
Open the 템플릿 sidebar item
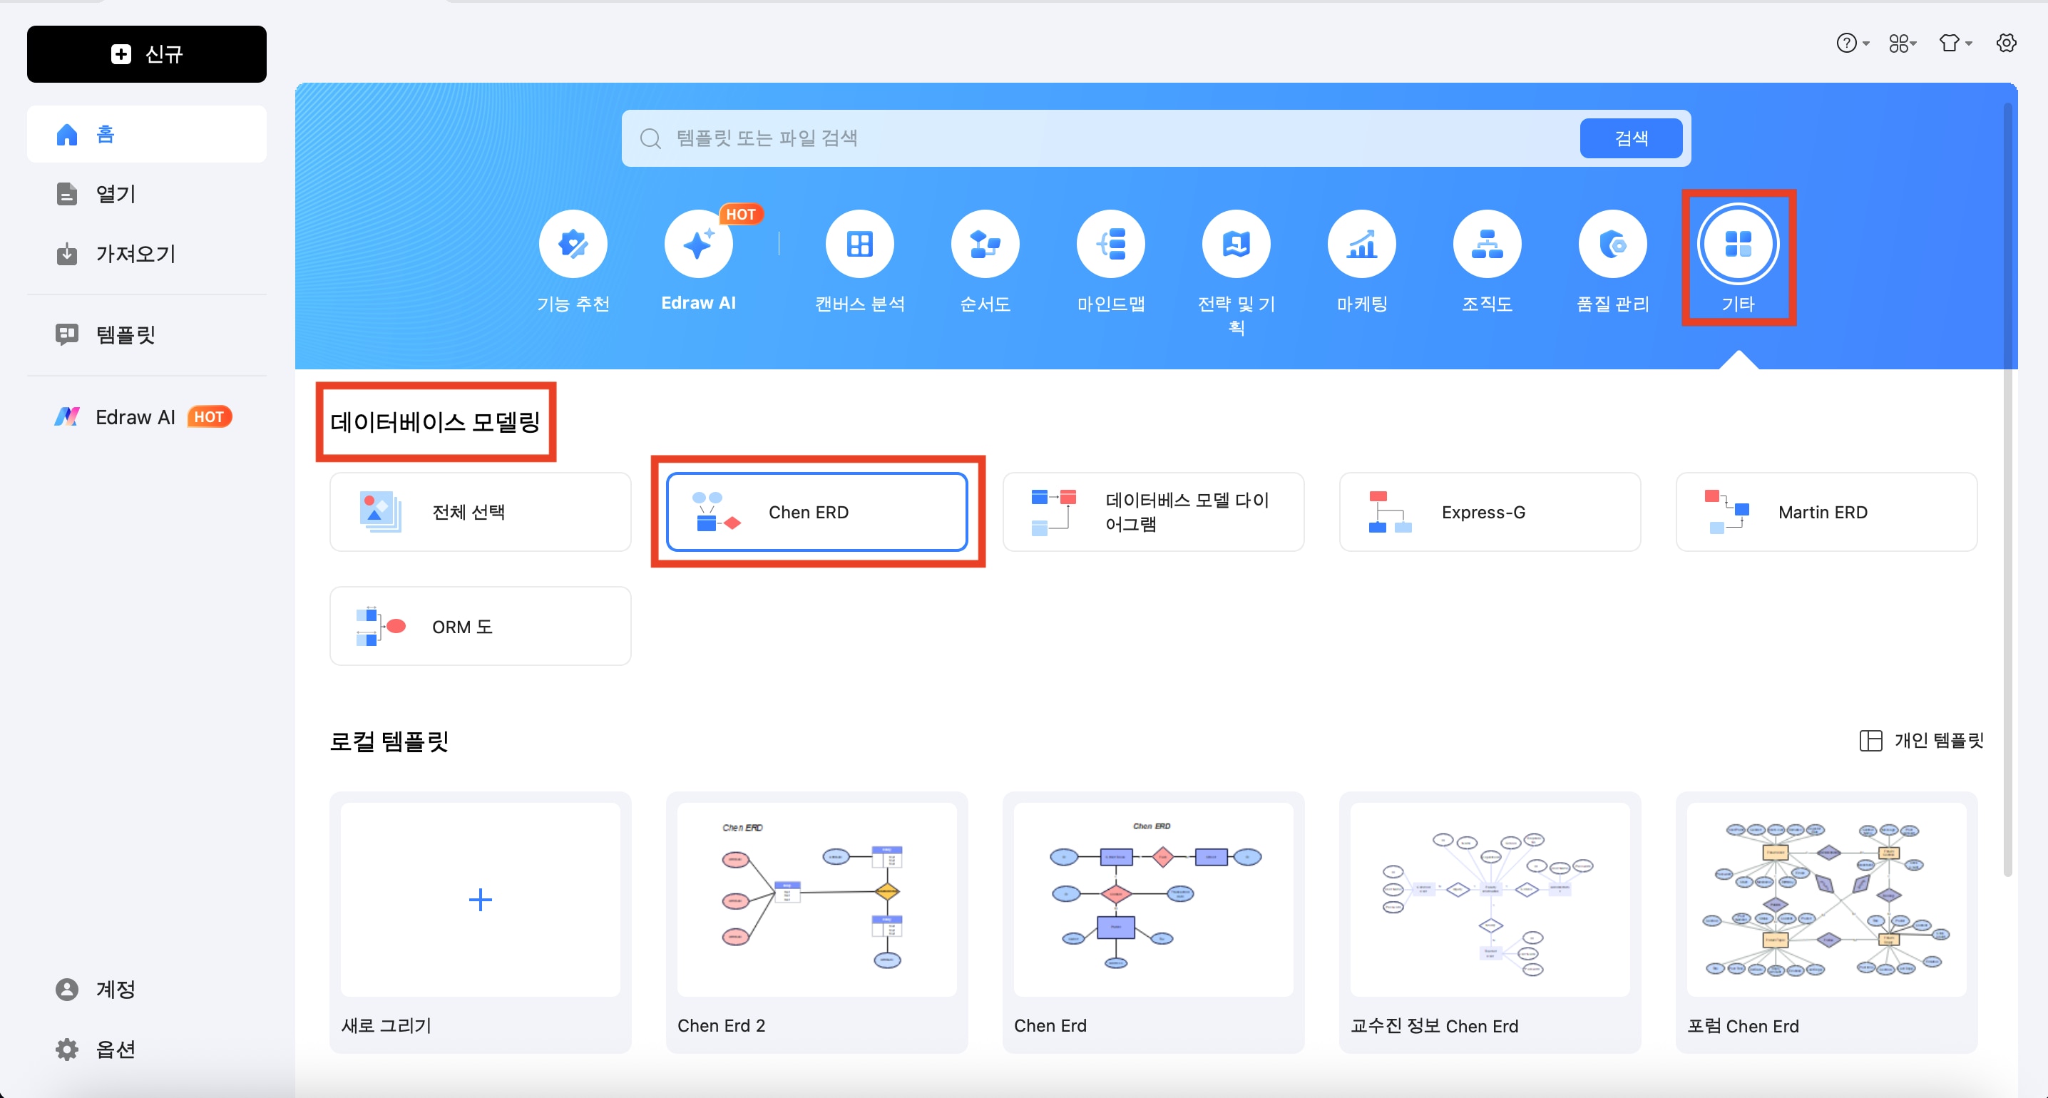pyautogui.click(x=125, y=334)
